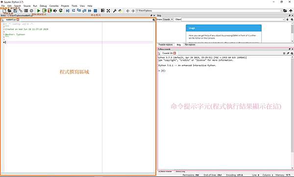Screen dimensions: 294x177
Task: Stop debugging with the blue square icon
Action: click(x=95, y=11)
